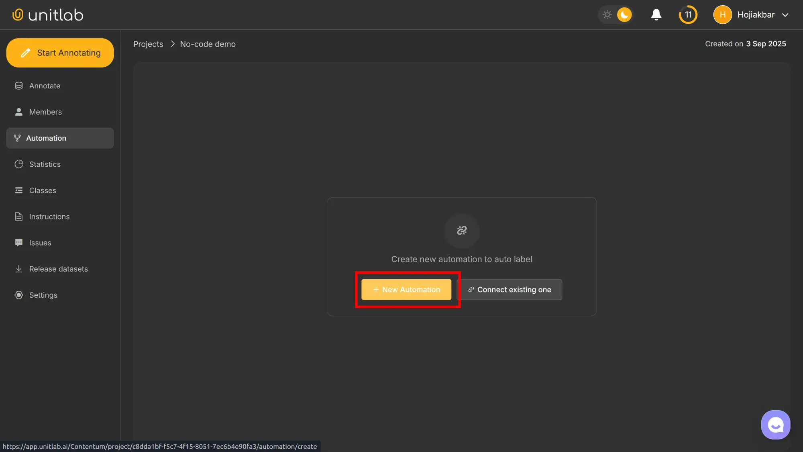Viewport: 803px width, 452px height.
Task: Select the Classes list icon
Action: [18, 190]
